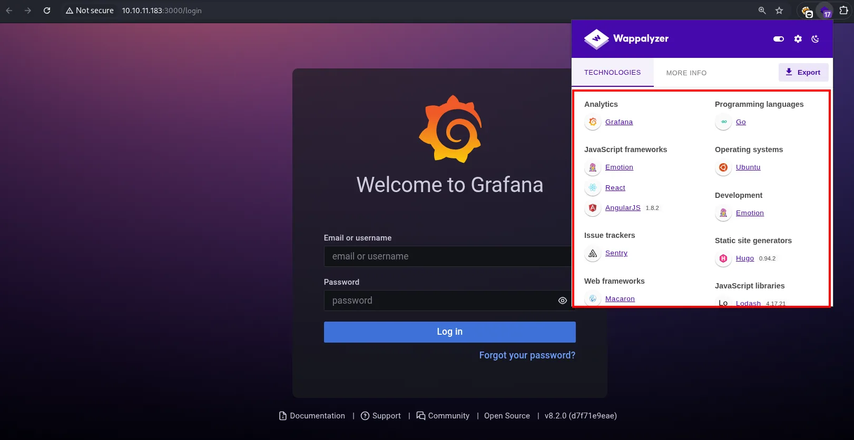Open the React link

(615, 188)
